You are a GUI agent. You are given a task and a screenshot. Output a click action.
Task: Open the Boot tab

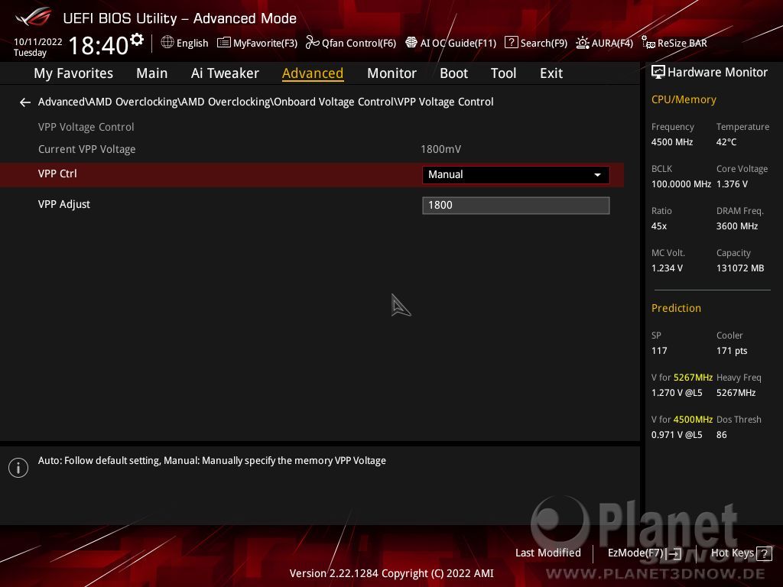453,73
